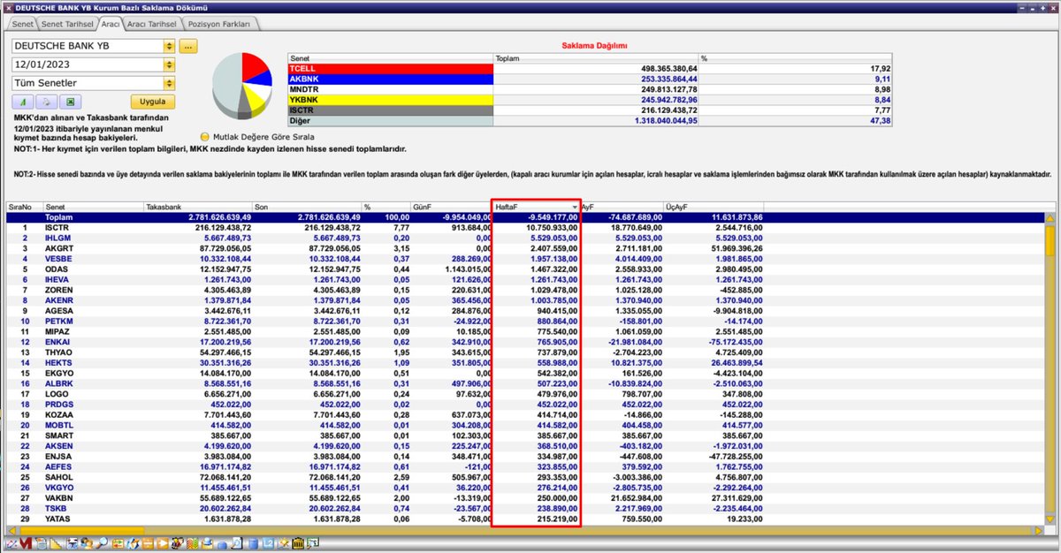Click the ellipsis browse button next to institution
This screenshot has height=553, width=1061.
[188, 46]
